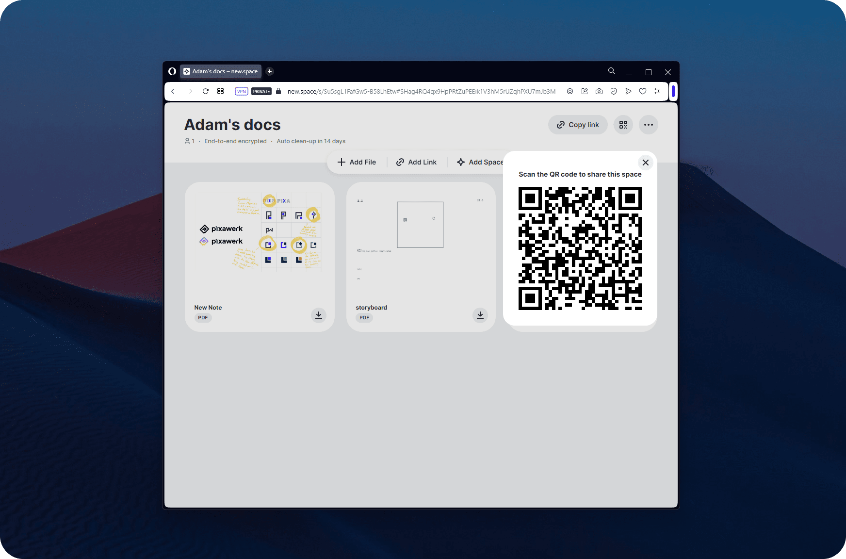This screenshot has height=559, width=846.
Task: Click the storyboard file name
Action: point(372,308)
